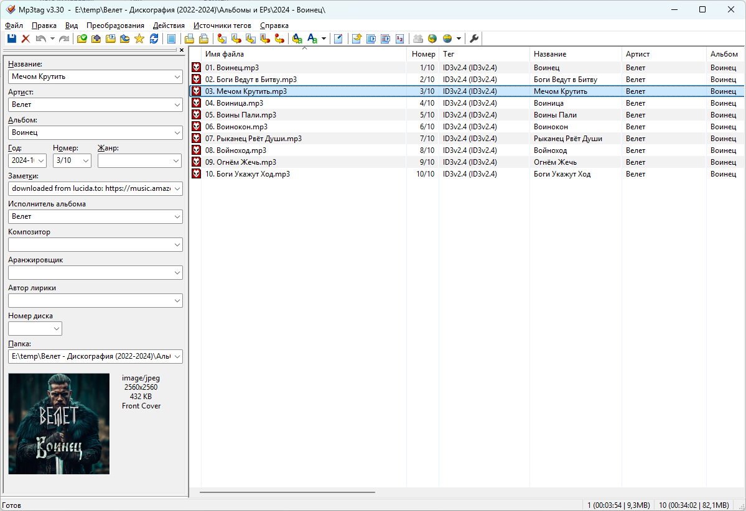Click the change directory folder icon
The width and height of the screenshot is (746, 511).
pyautogui.click(x=82, y=39)
